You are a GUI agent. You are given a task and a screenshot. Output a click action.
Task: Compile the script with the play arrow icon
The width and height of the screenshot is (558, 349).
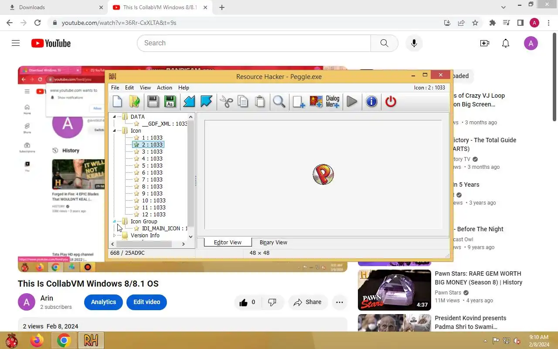pyautogui.click(x=352, y=102)
